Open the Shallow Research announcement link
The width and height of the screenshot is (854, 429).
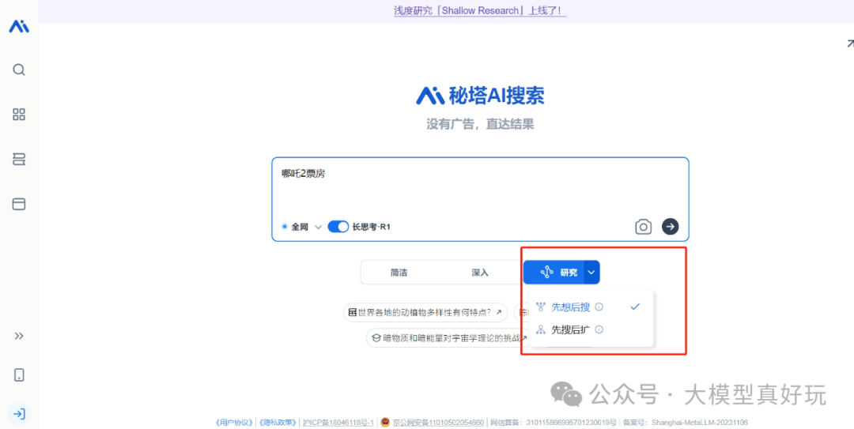[480, 10]
